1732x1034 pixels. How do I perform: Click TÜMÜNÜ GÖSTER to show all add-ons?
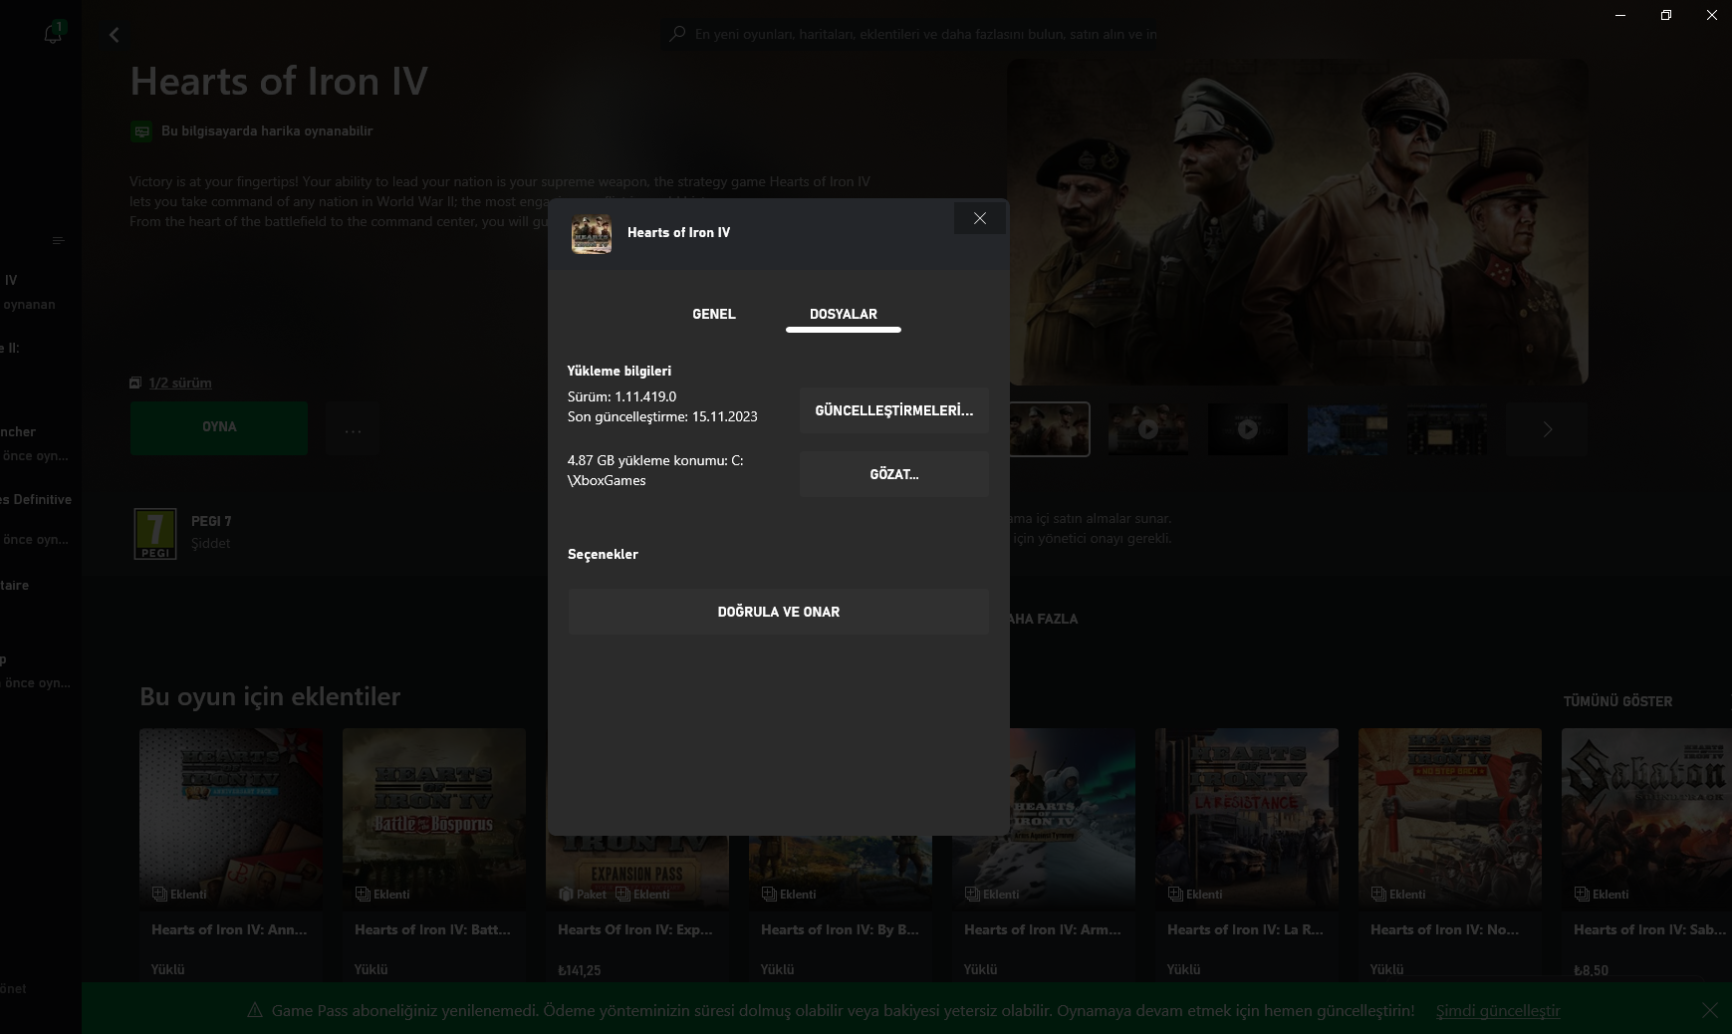point(1617,701)
